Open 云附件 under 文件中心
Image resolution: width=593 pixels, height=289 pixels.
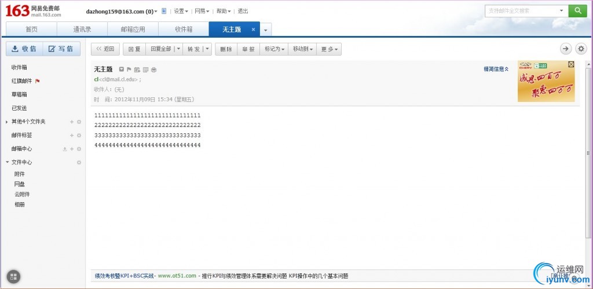[23, 195]
